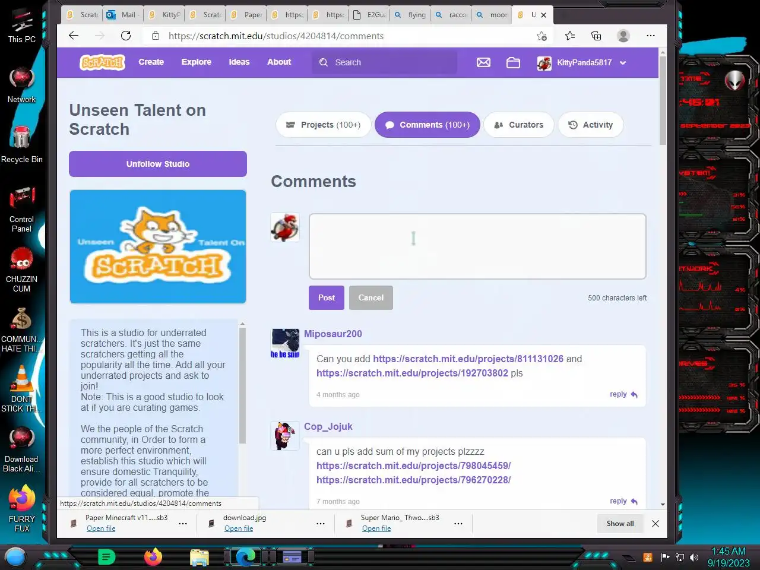760x570 pixels.
Task: Open the About menu item
Action: [x=279, y=62]
